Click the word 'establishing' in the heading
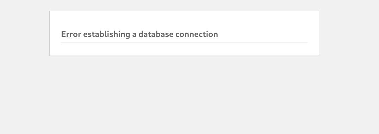Screen dimensions: 379x134 (107, 34)
